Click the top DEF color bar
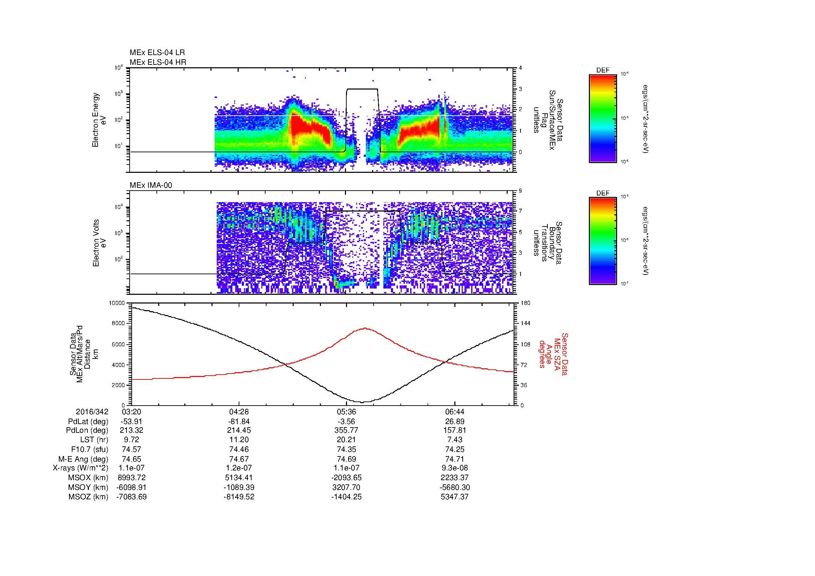The height and width of the screenshot is (576, 815). click(x=602, y=118)
